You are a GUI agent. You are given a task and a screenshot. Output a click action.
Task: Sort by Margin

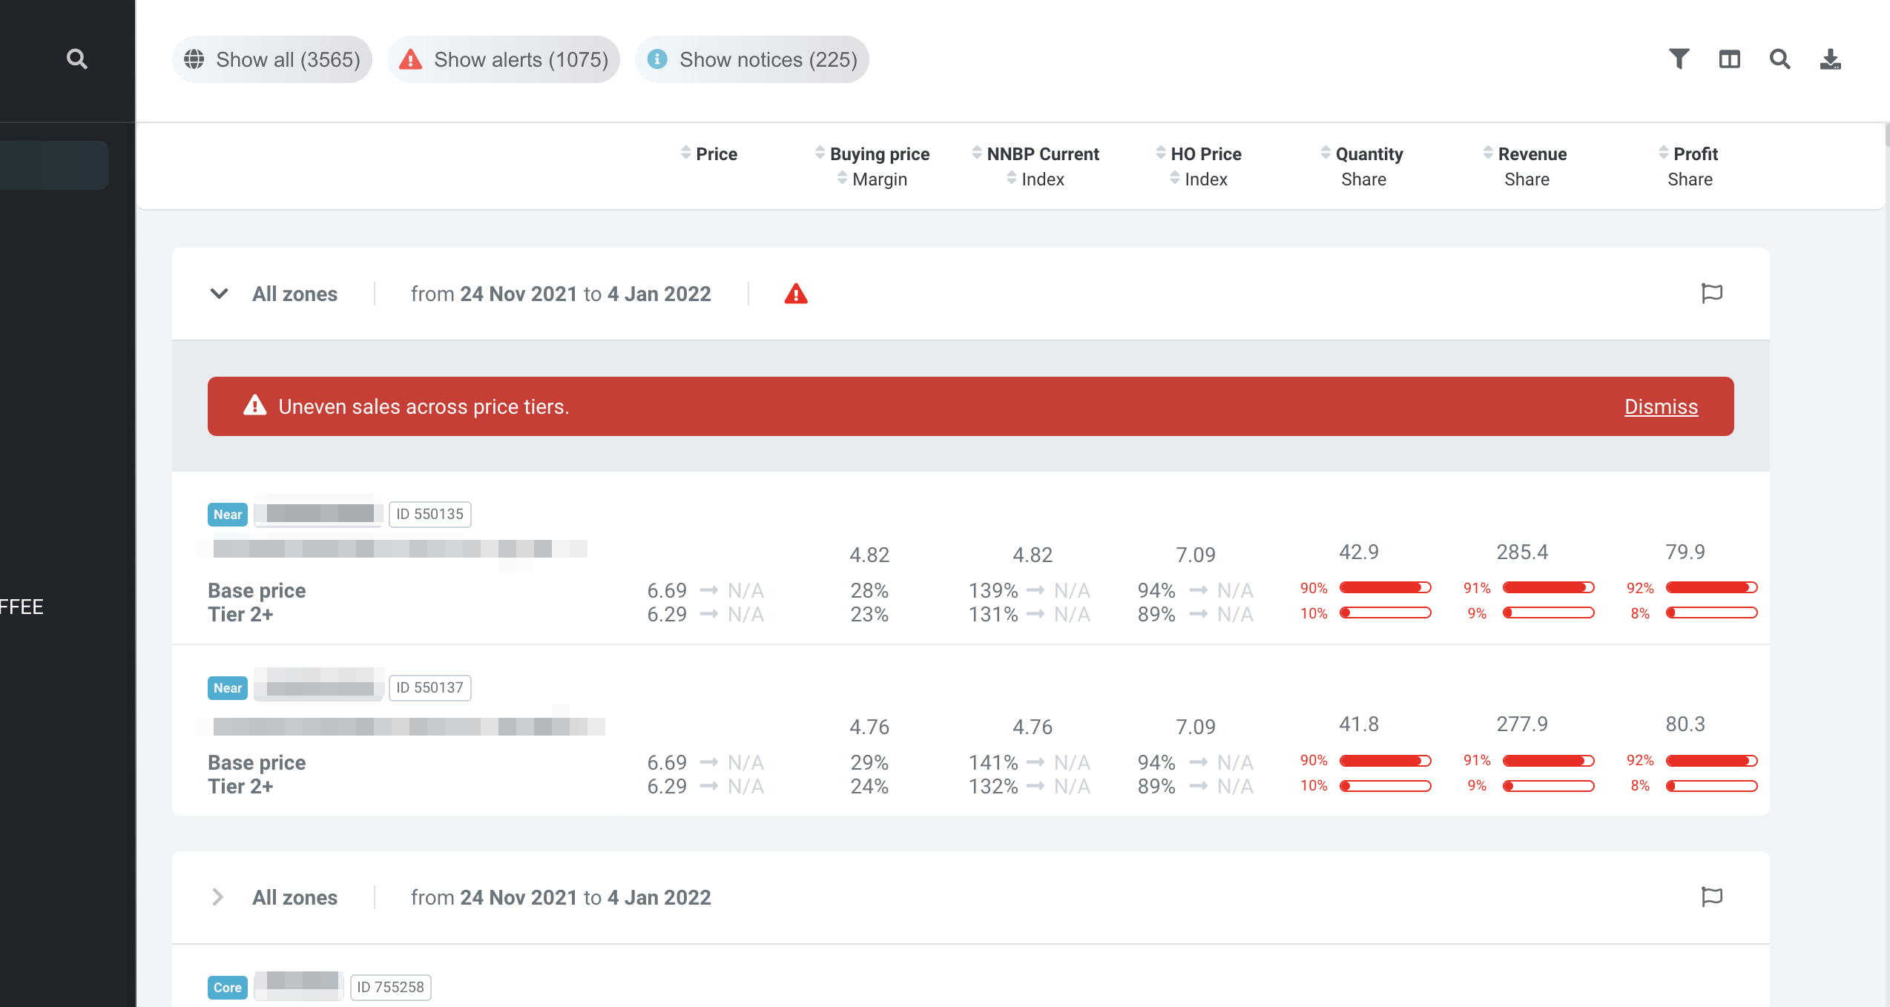click(x=872, y=179)
